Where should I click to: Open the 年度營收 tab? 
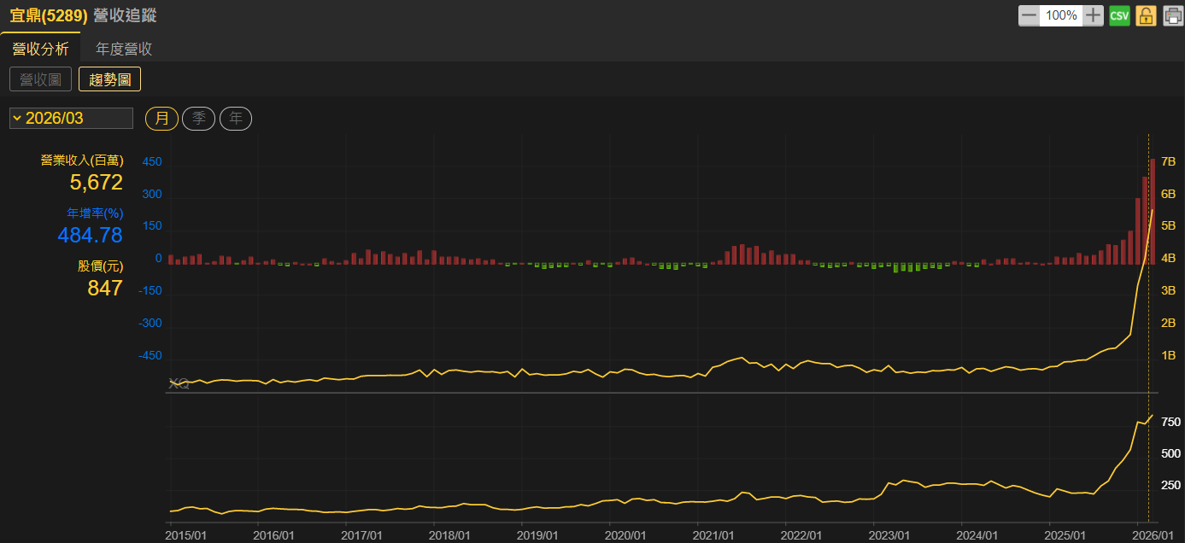(x=124, y=49)
